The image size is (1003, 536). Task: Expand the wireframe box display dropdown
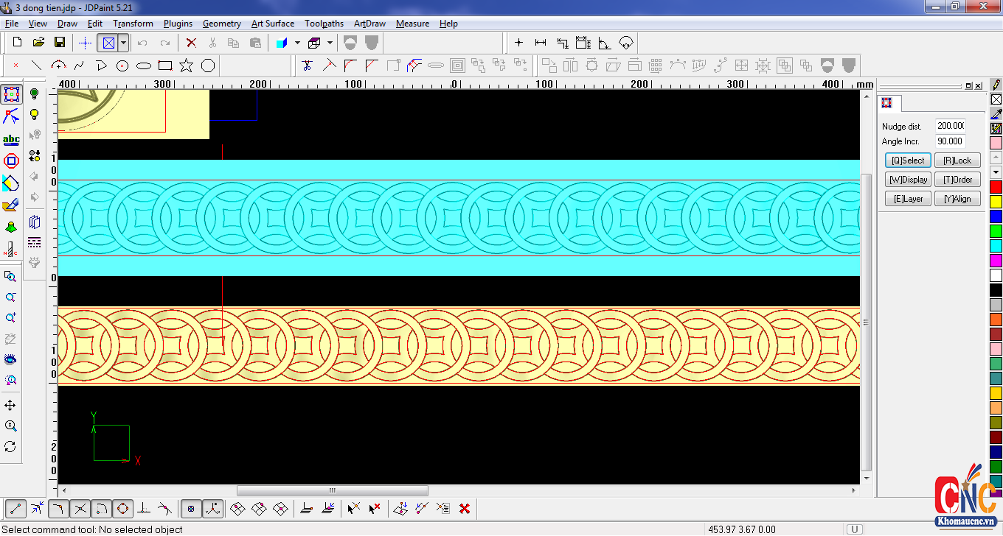330,43
